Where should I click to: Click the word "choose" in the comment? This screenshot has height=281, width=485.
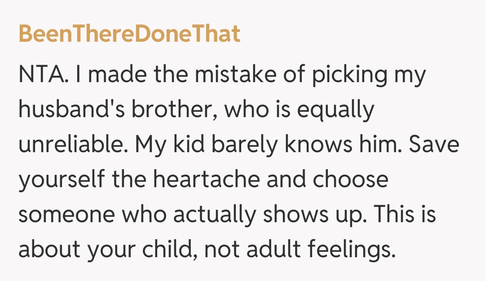click(350, 180)
